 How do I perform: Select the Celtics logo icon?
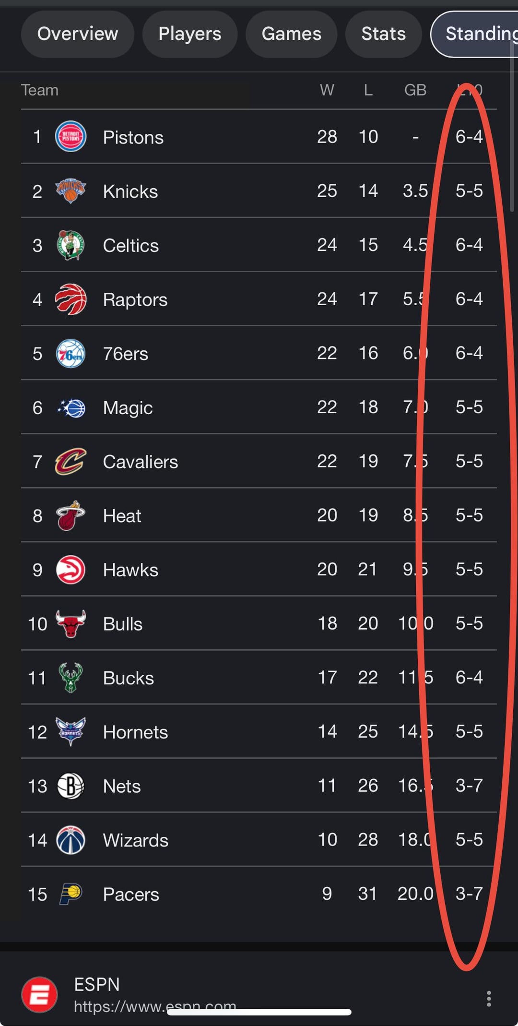[x=71, y=245]
